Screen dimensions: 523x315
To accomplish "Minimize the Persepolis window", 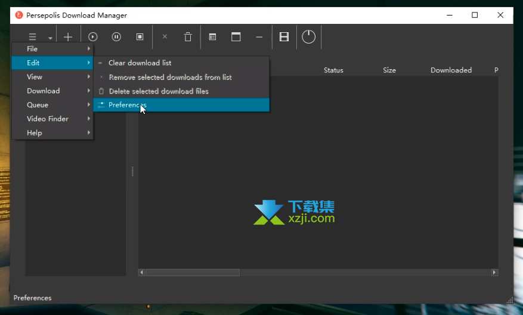I will tap(450, 16).
